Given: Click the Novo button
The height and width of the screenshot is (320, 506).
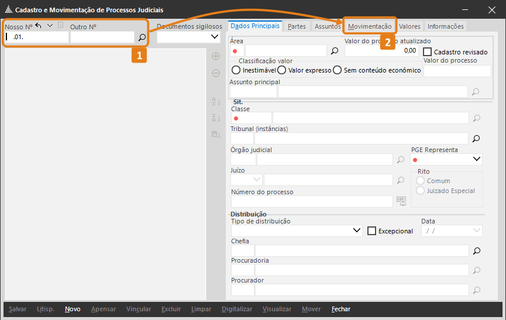Looking at the screenshot, I should 73,309.
